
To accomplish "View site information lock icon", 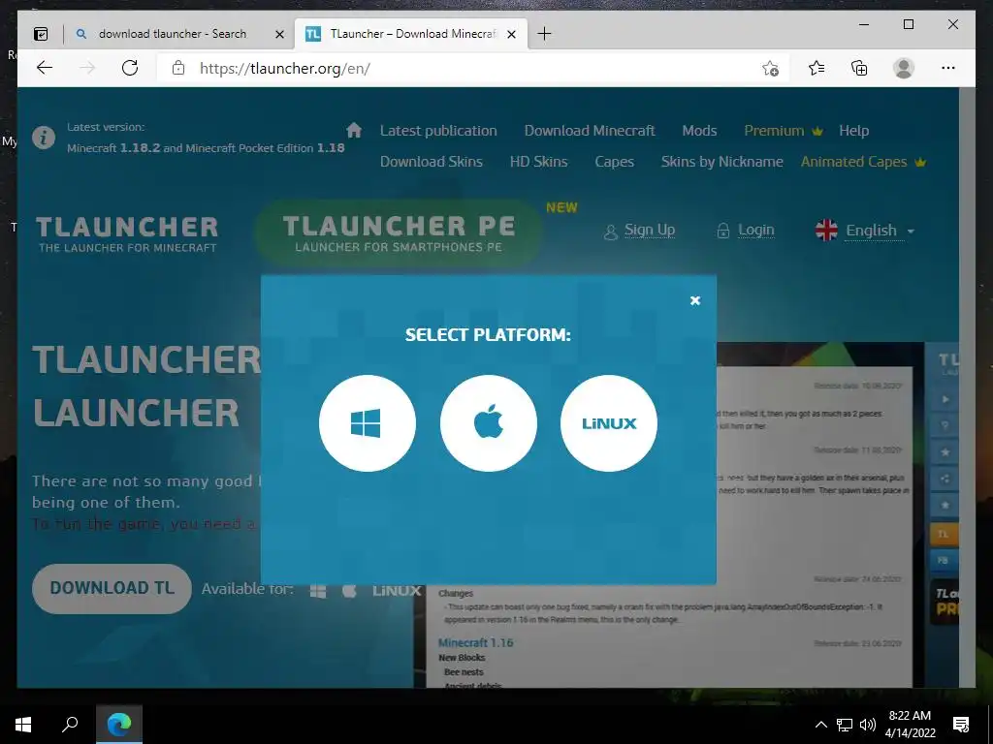I will (x=178, y=68).
